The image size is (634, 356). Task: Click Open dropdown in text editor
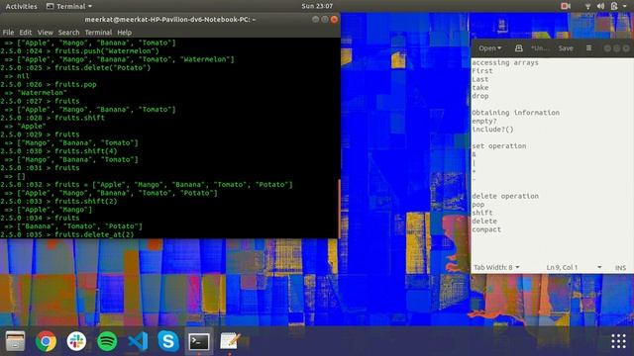pyautogui.click(x=490, y=48)
